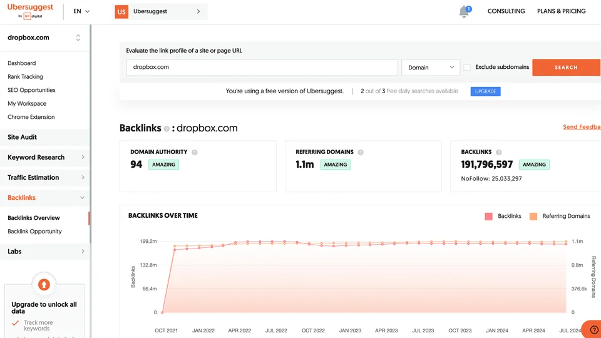Viewport: 601px width, 338px height.
Task: Open Chrome Extension page
Action: [31, 117]
